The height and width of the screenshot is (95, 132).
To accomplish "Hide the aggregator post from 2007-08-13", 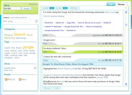I will coord(45,35).
